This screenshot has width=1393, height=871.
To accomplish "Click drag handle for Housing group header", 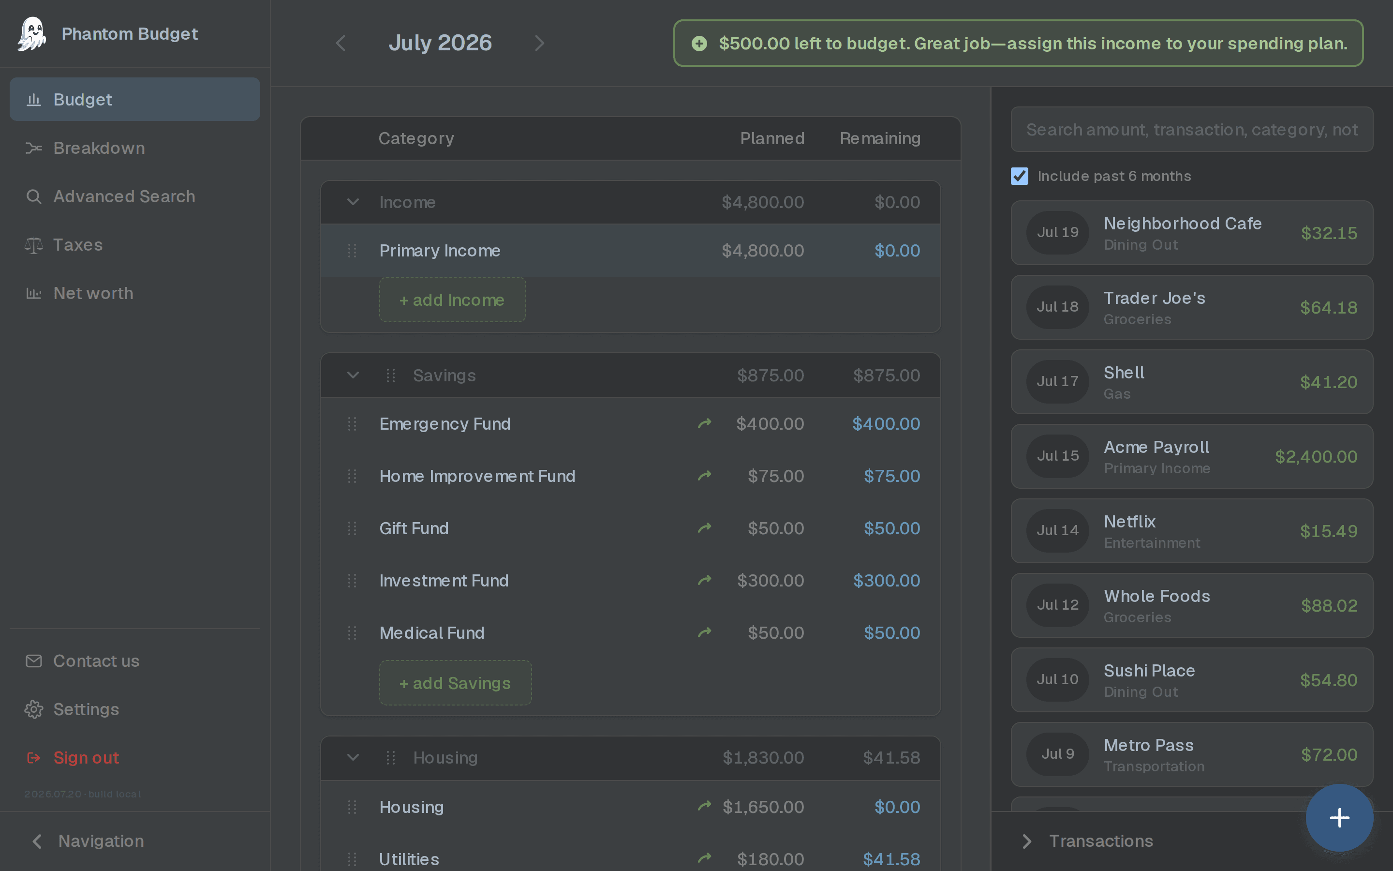I will [390, 757].
